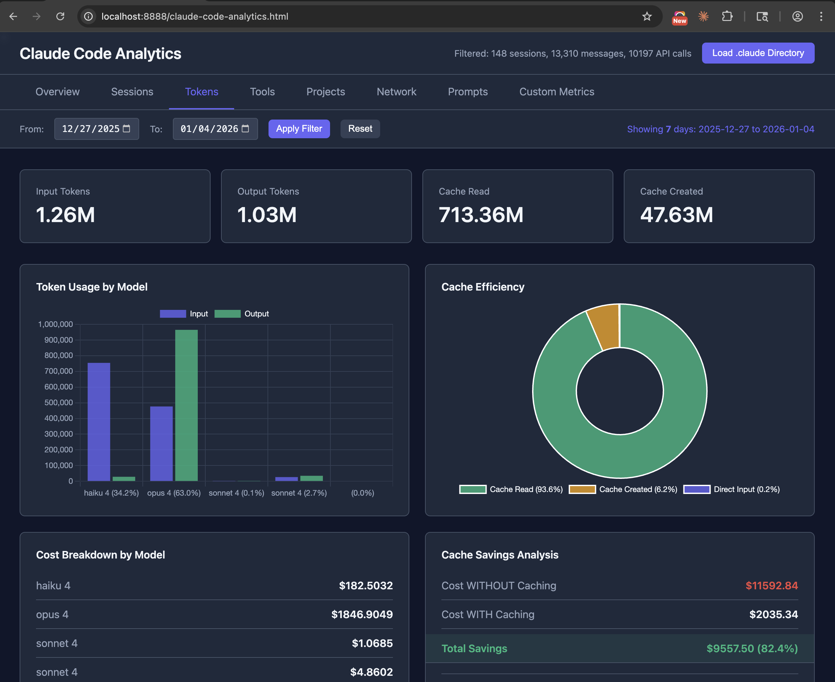The image size is (835, 682).
Task: Click the calendar icon in the From field
Action: 126,128
